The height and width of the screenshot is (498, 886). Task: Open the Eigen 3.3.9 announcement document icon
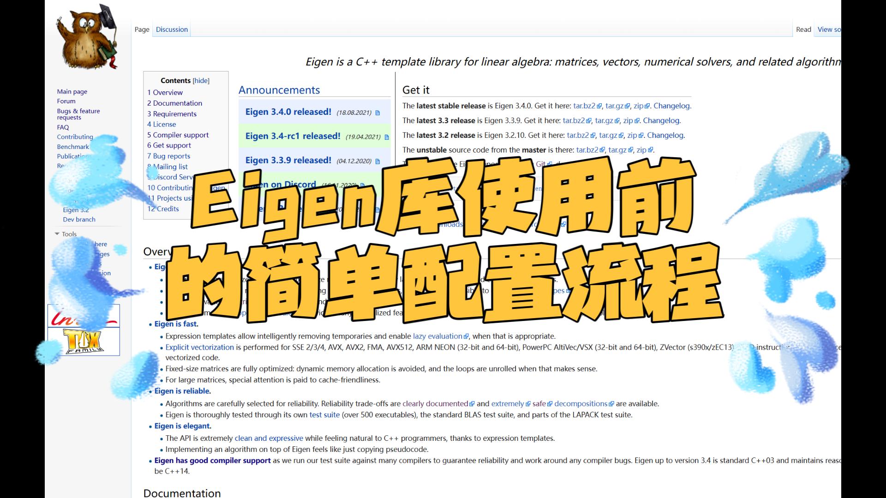[x=377, y=161]
